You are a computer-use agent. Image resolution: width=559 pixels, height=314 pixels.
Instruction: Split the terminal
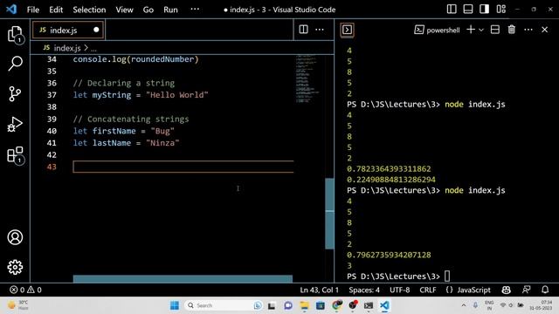pos(495,30)
